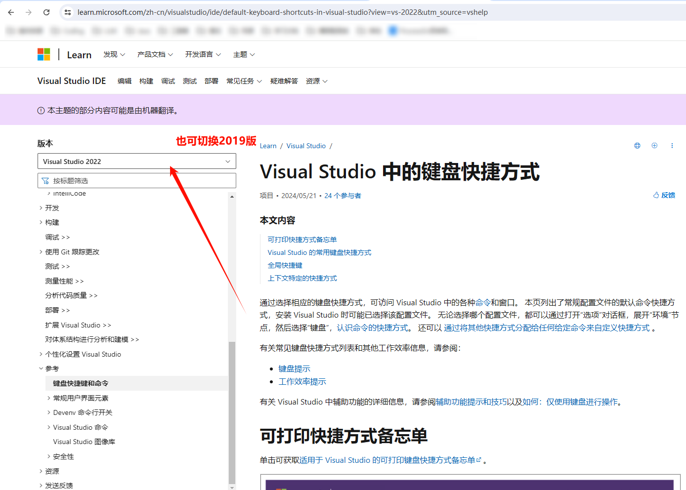Open 辅助功能提示和技巧 link
Viewport: 686px width, 490px height.
point(472,402)
